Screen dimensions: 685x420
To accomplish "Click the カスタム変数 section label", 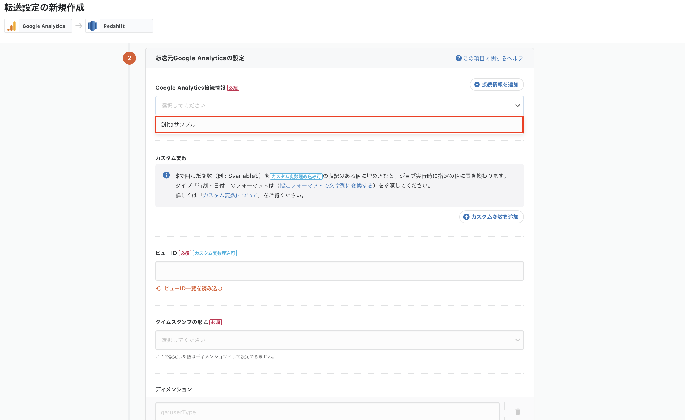I will tap(171, 158).
